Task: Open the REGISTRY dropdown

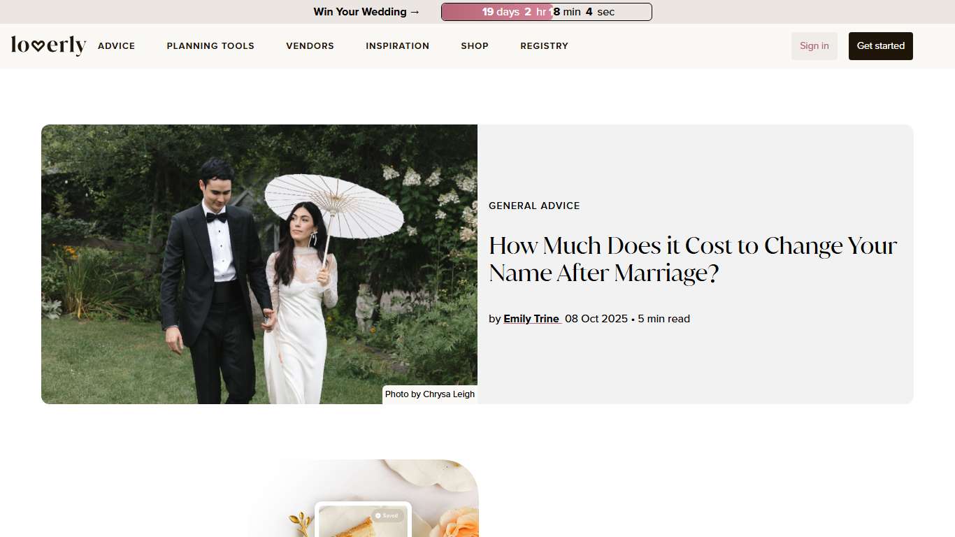Action: point(544,45)
